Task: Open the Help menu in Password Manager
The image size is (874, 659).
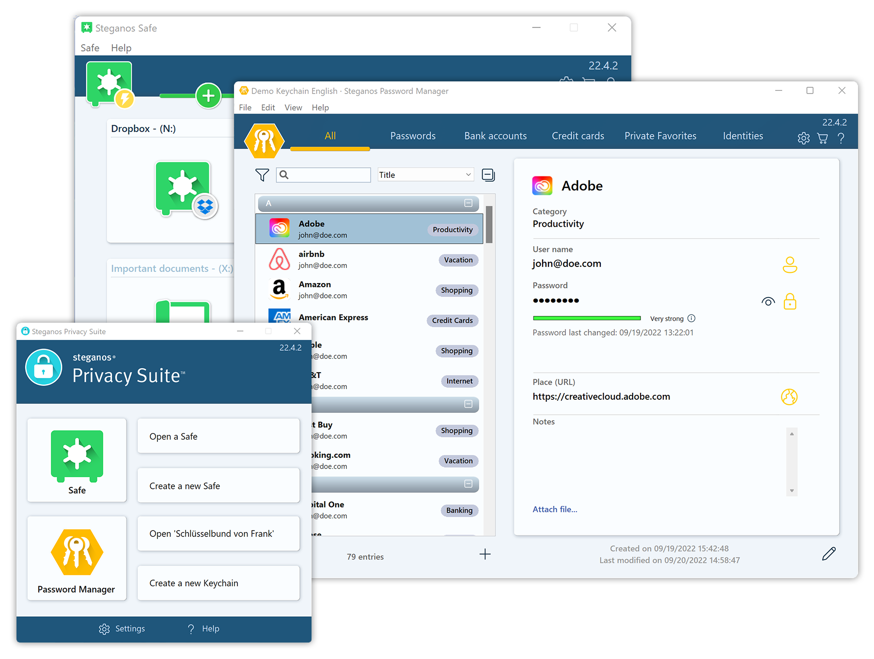Action: 320,108
